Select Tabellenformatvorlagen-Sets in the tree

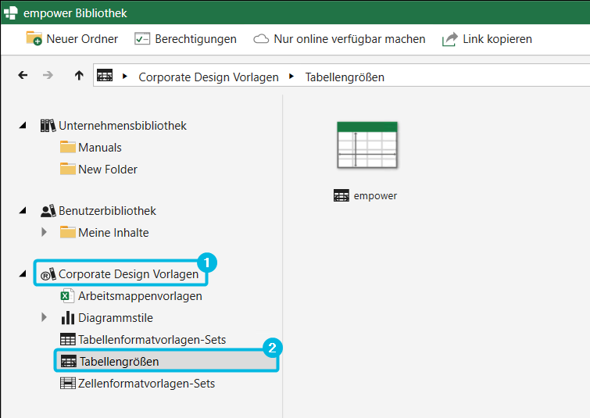152,340
